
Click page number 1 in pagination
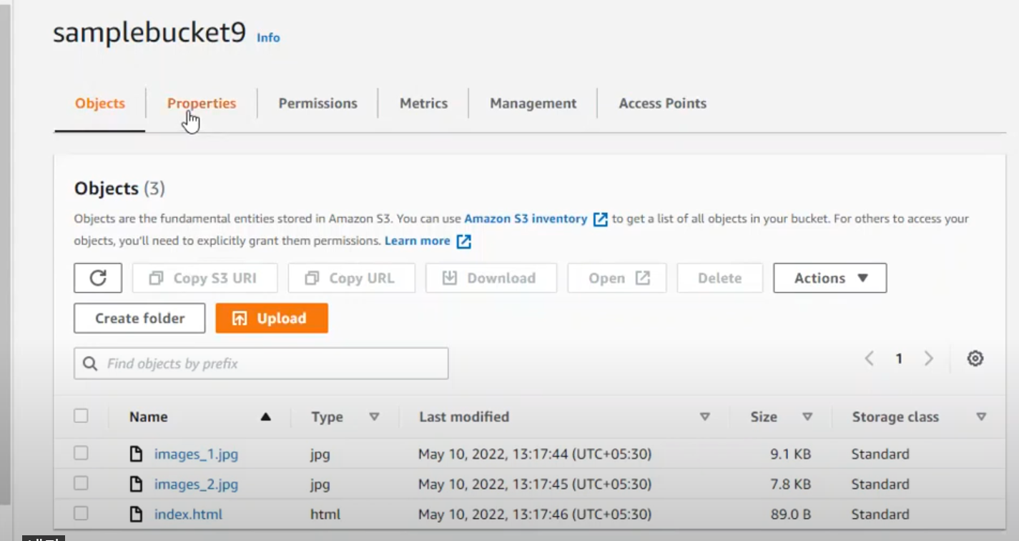[899, 359]
